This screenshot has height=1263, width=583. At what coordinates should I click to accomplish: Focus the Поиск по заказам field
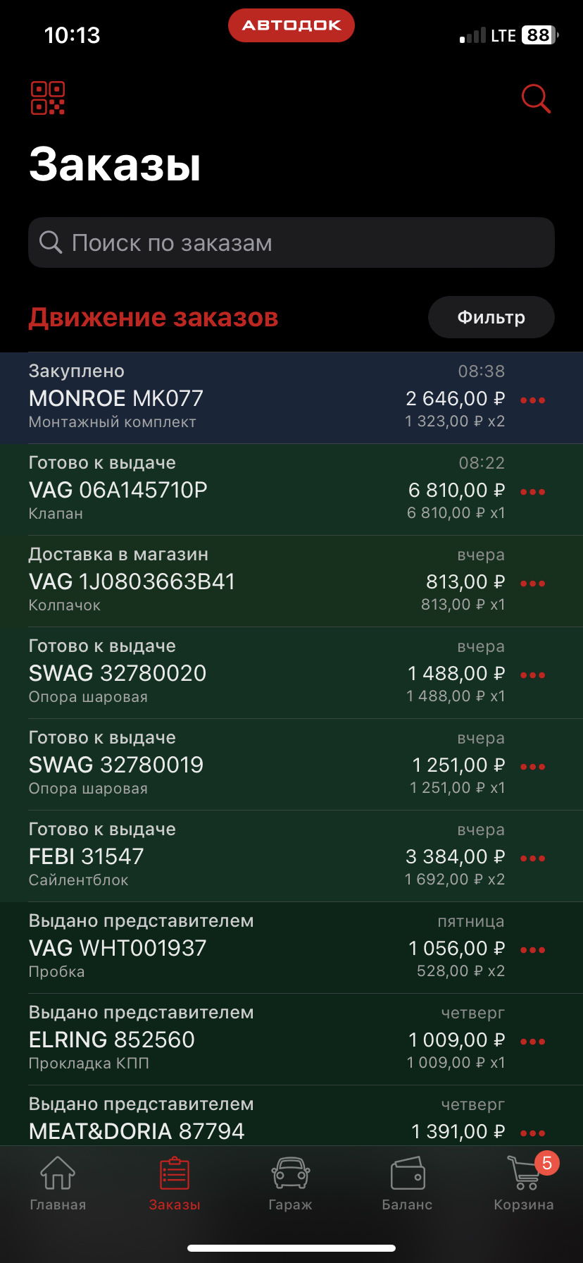(291, 242)
